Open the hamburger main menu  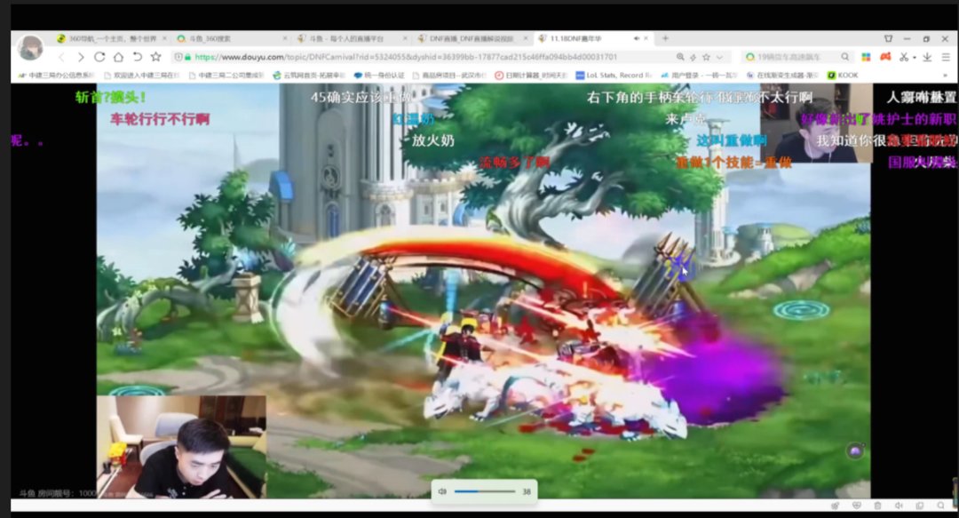946,57
